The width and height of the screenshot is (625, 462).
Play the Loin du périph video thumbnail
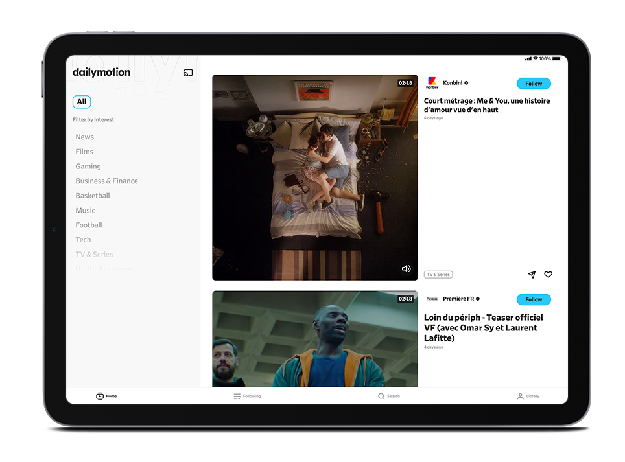315,339
